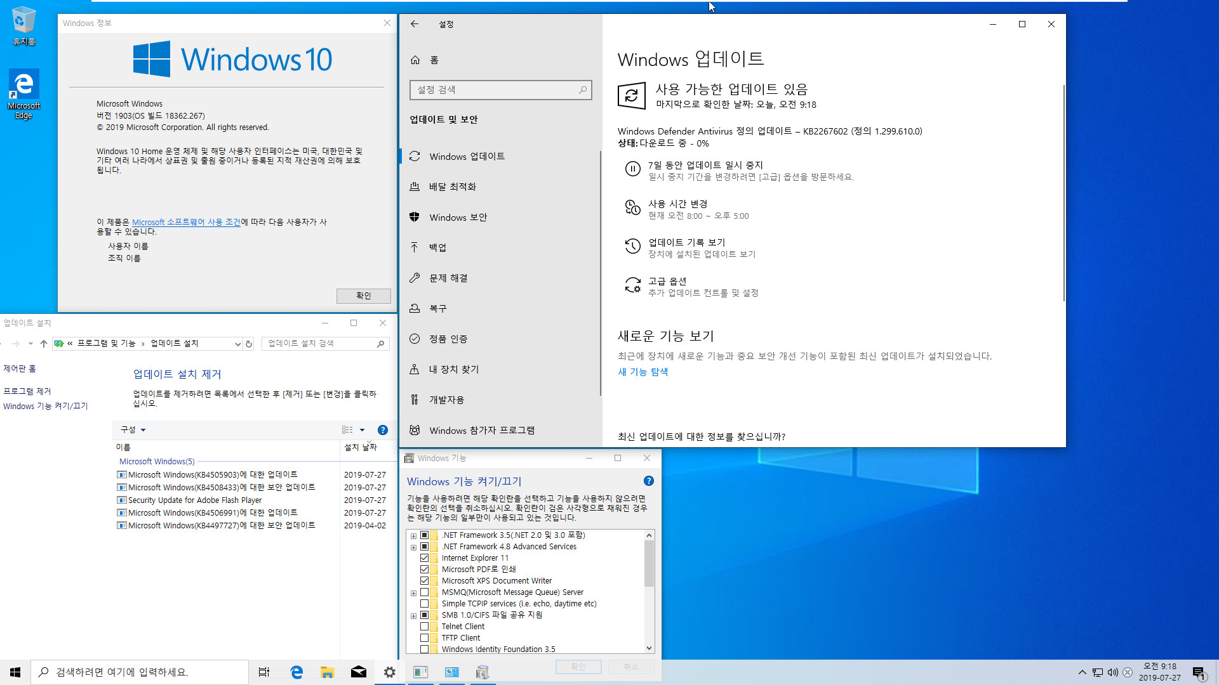Enable Simple TCPIP services checkbox

[424, 604]
